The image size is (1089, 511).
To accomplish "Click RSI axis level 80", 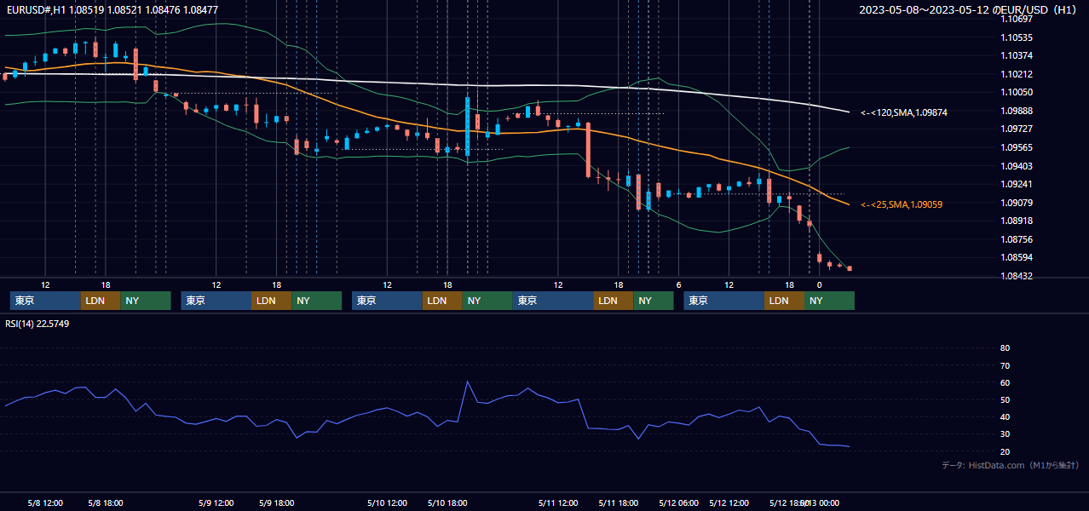I will click(x=1005, y=348).
